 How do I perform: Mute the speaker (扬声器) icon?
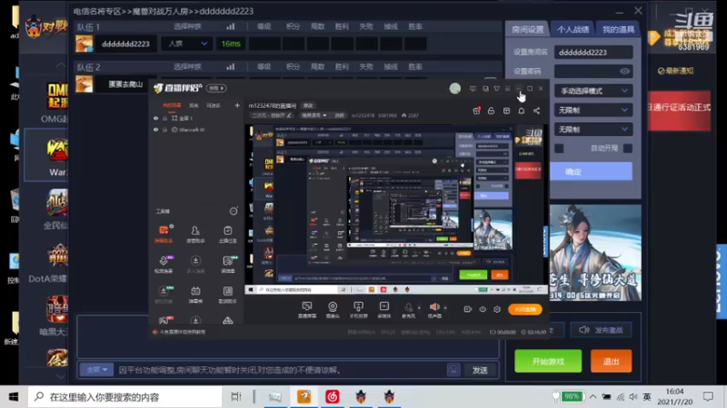[434, 308]
